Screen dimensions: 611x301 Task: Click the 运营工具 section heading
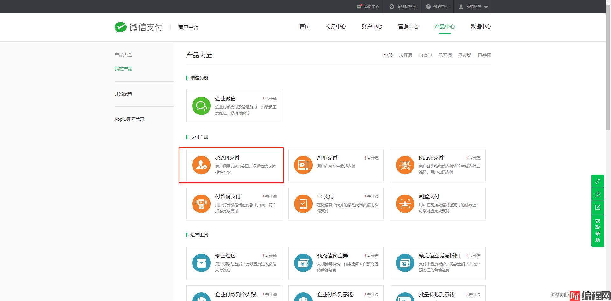[199, 235]
